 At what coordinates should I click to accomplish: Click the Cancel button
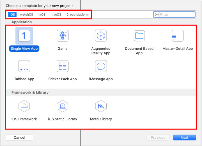(x=19, y=138)
